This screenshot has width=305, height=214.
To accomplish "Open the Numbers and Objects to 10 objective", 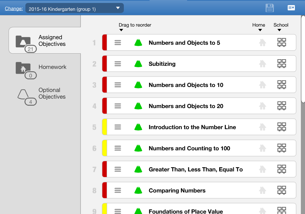I will [x=186, y=85].
